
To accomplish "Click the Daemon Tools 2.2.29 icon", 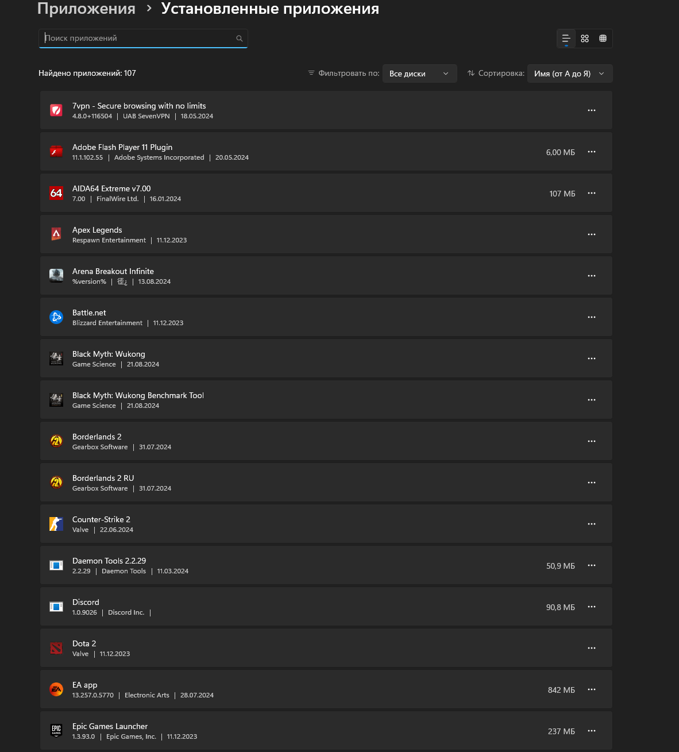I will [56, 565].
